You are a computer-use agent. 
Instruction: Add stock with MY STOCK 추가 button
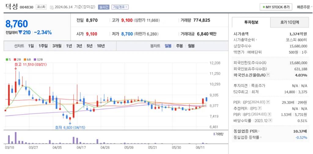click(x=276, y=7)
